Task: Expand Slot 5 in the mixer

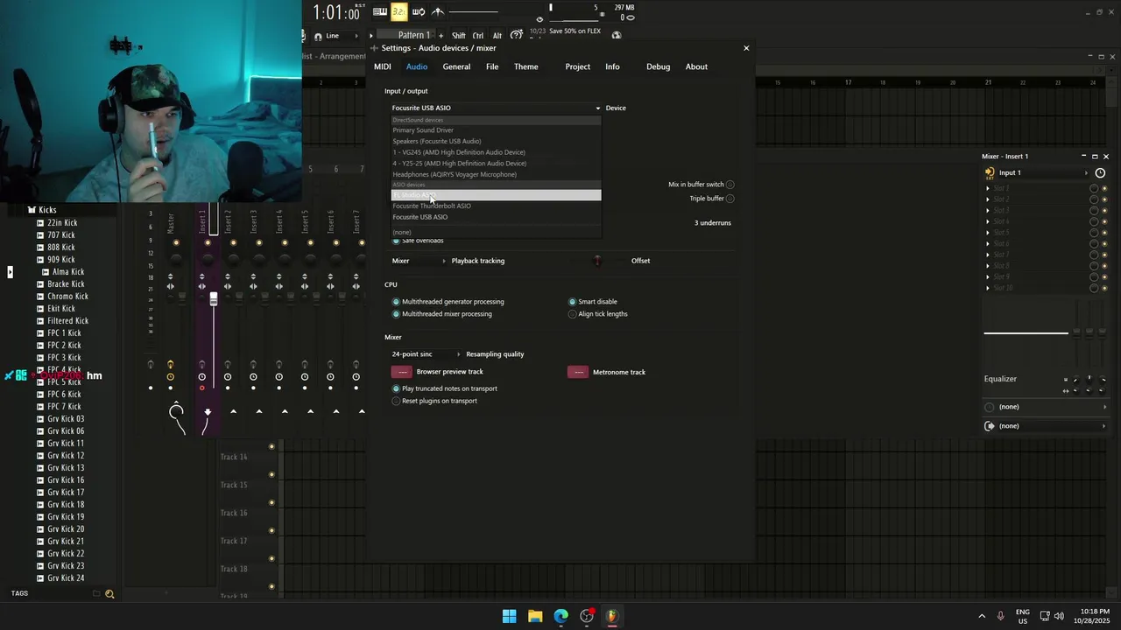Action: pos(988,233)
